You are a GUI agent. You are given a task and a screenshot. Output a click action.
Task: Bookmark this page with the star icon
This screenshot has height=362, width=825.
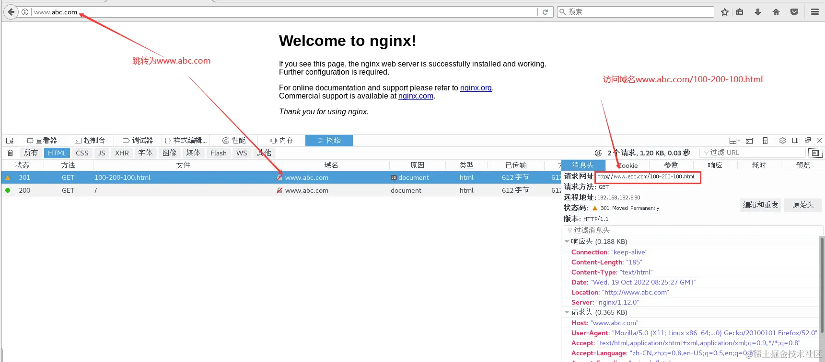(x=725, y=12)
